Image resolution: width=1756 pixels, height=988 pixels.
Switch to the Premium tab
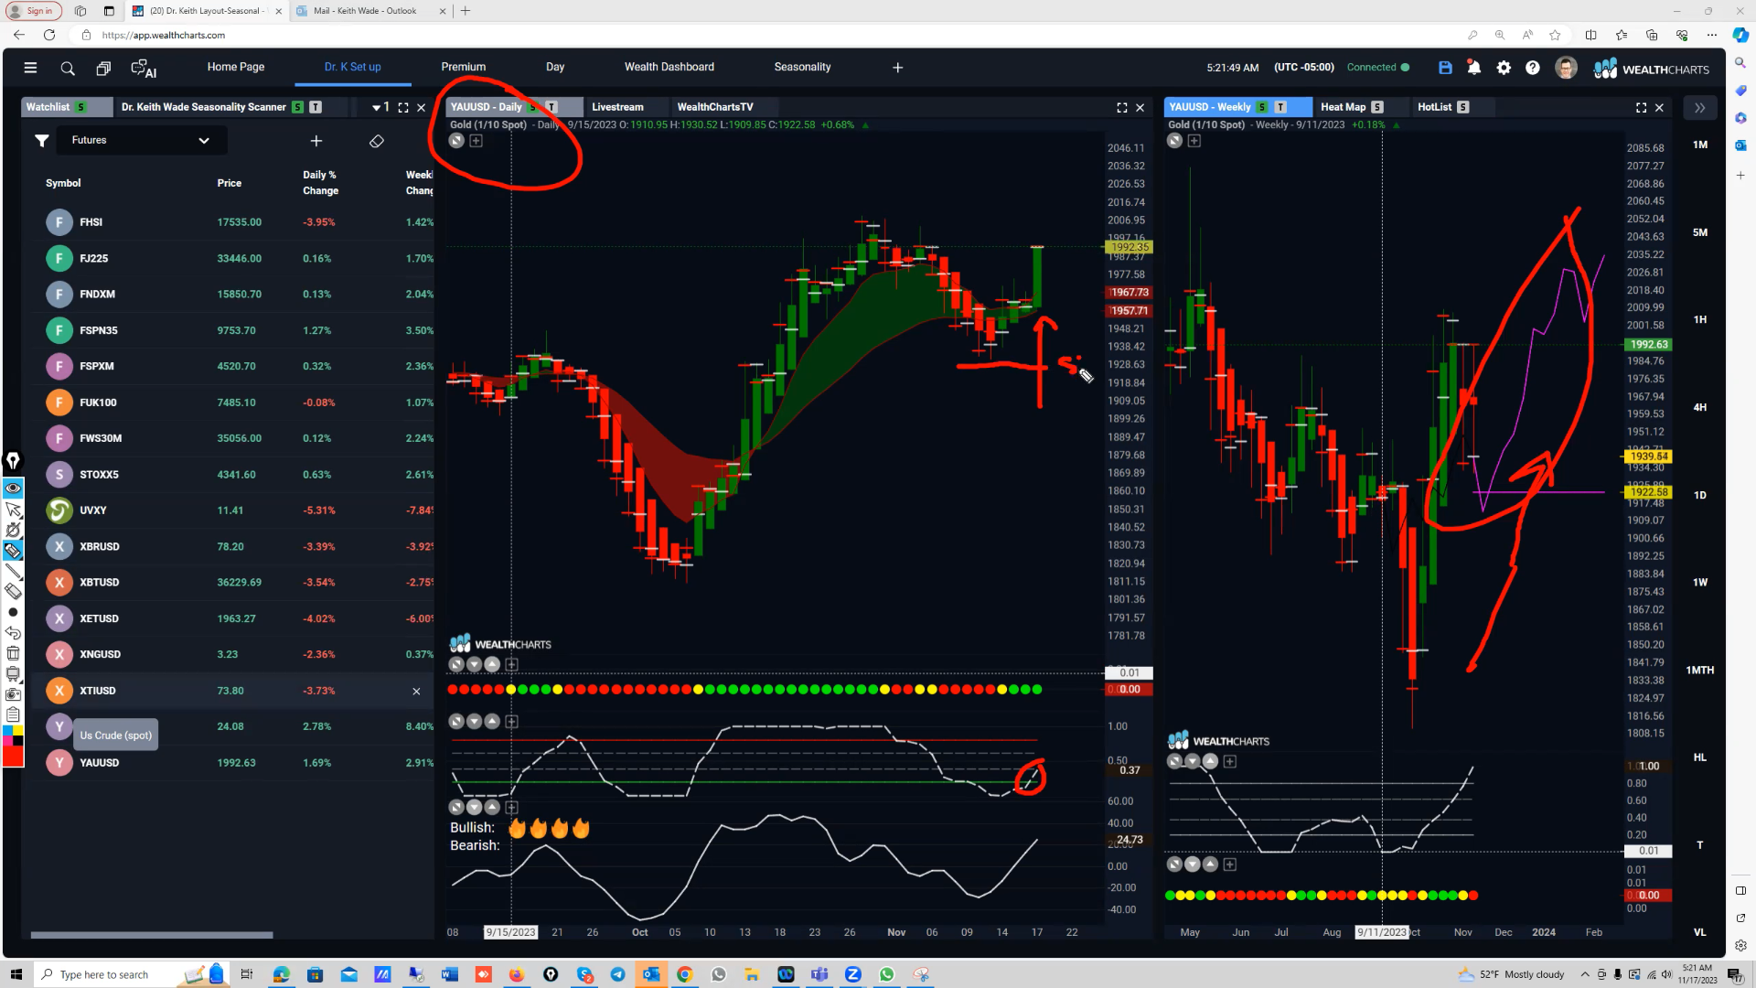464,68
